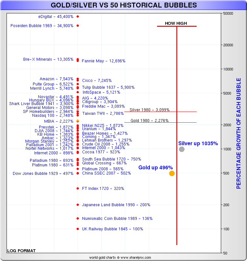This screenshot has width=247, height=261.
Task: Click the Cisco – 7,245% label
Action: pyautogui.click(x=97, y=81)
